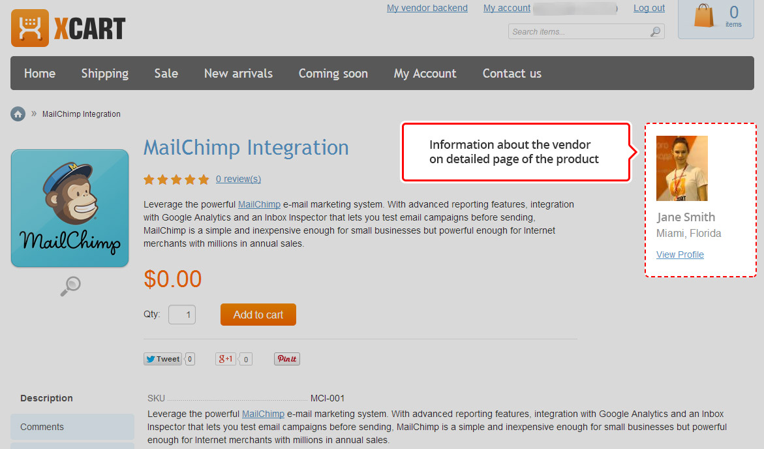Click the X-Cart logo
The width and height of the screenshot is (764, 449).
point(69,28)
